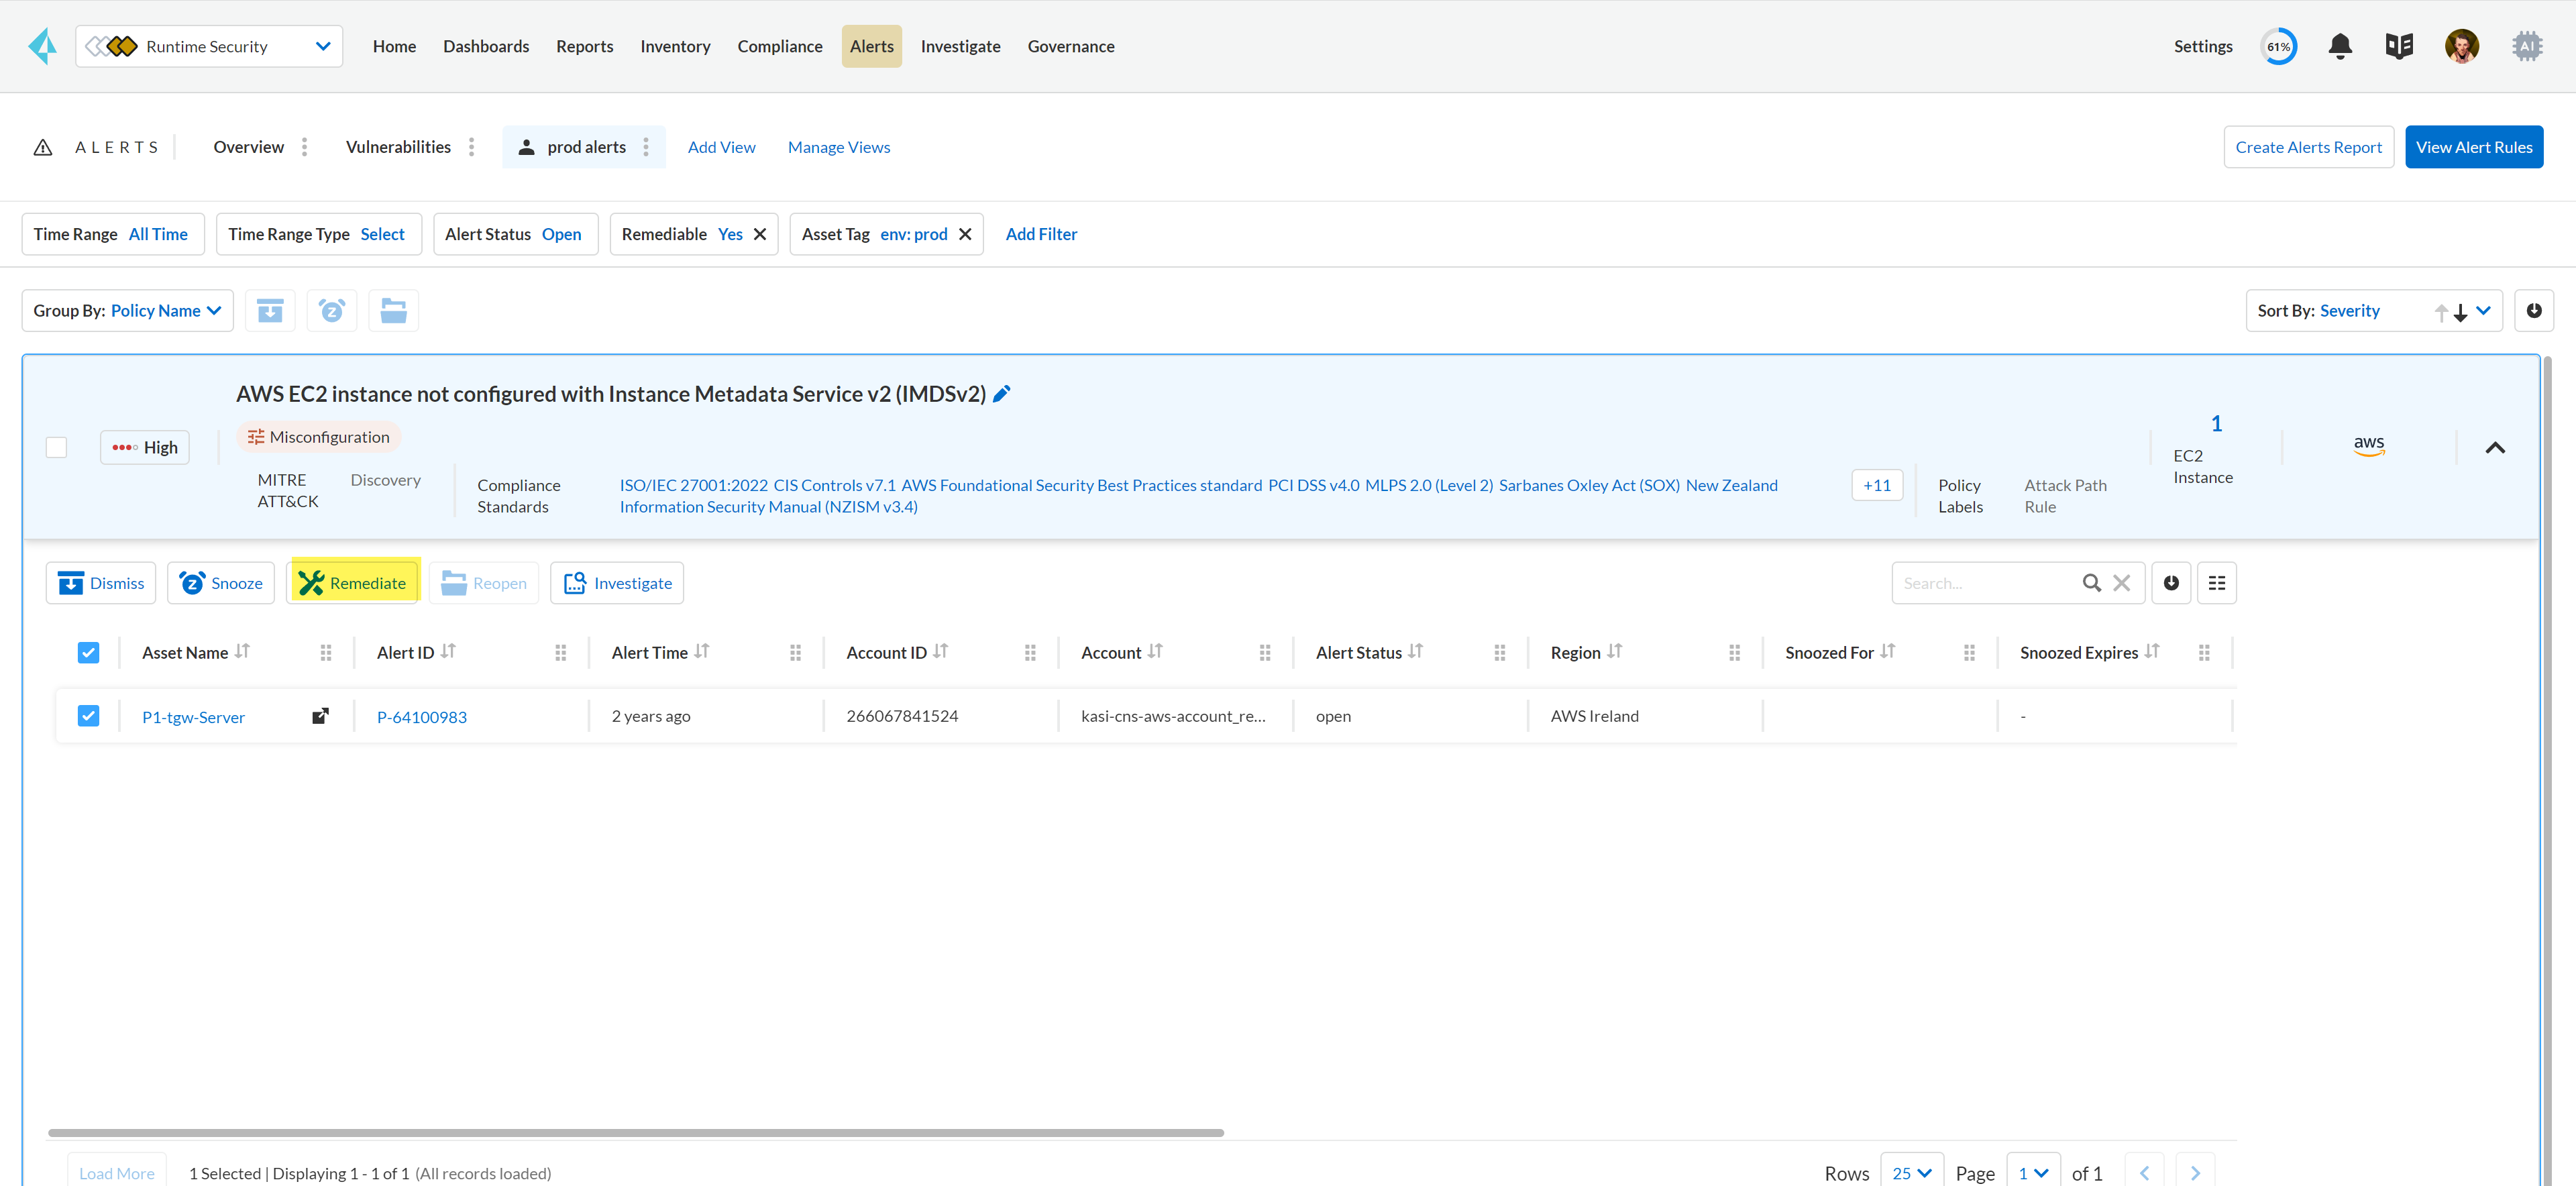
Task: Open prod alerts view options dots
Action: click(x=646, y=147)
